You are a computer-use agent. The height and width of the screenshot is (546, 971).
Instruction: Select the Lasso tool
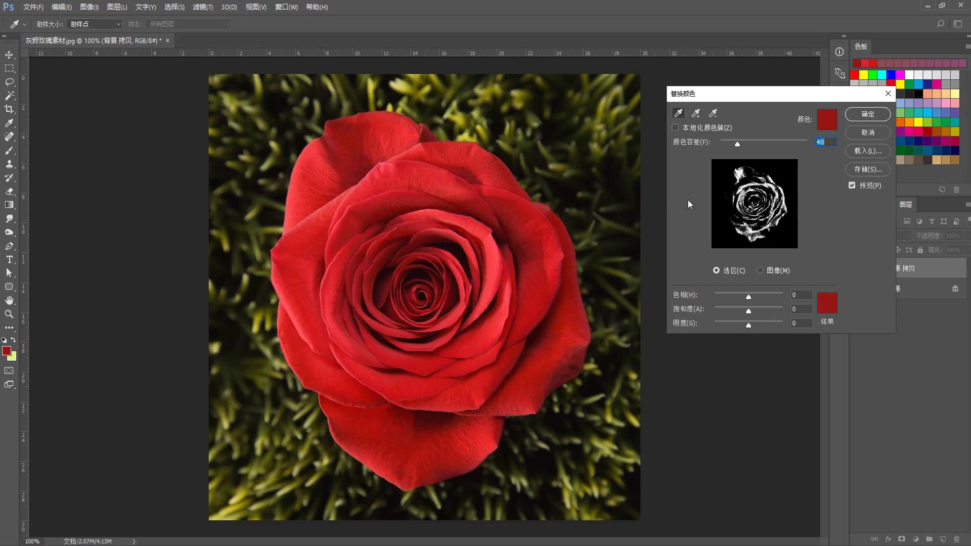(x=9, y=82)
